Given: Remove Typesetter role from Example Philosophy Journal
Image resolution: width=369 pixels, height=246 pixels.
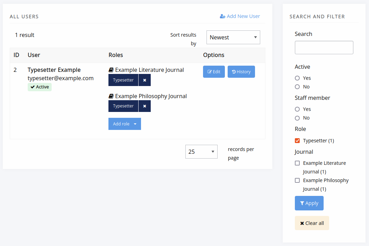Looking at the screenshot, I should [144, 106].
